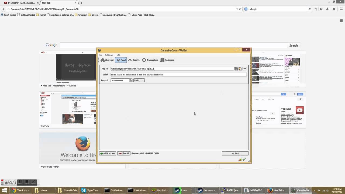This screenshot has height=194, width=345.
Task: Open the Transactions page
Action: coord(150,60)
